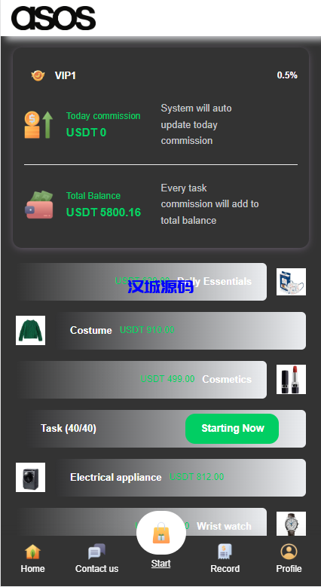This screenshot has height=587, width=321.
Task: Open the Electrical appliance category label
Action: (x=116, y=477)
